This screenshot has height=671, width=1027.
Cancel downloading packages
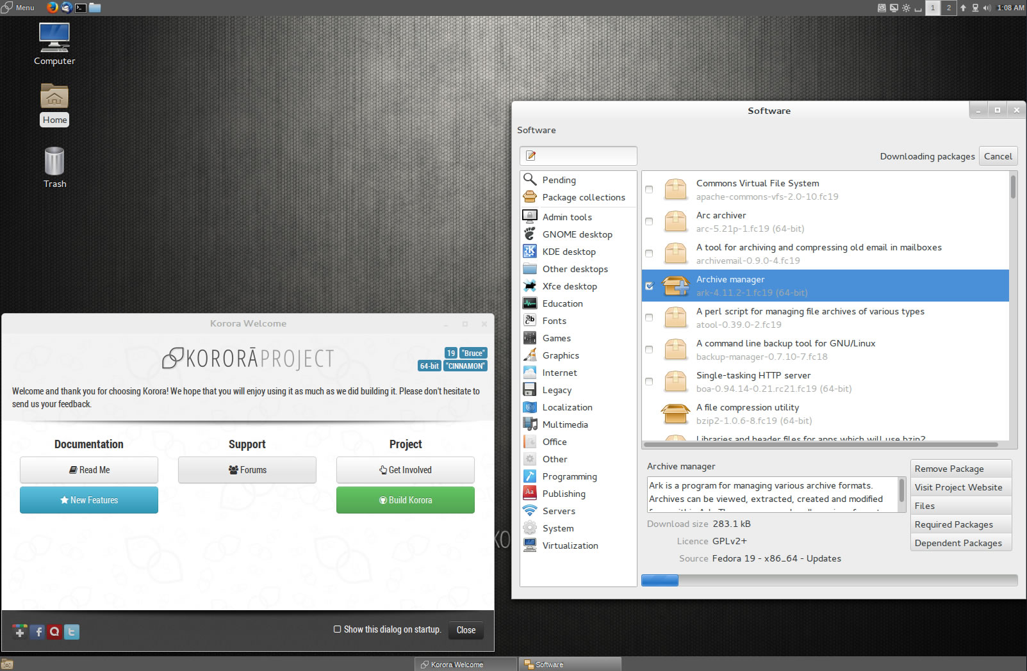[x=998, y=156]
